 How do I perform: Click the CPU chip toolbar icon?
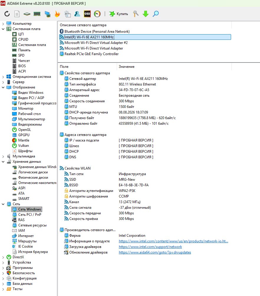click(27, 14)
